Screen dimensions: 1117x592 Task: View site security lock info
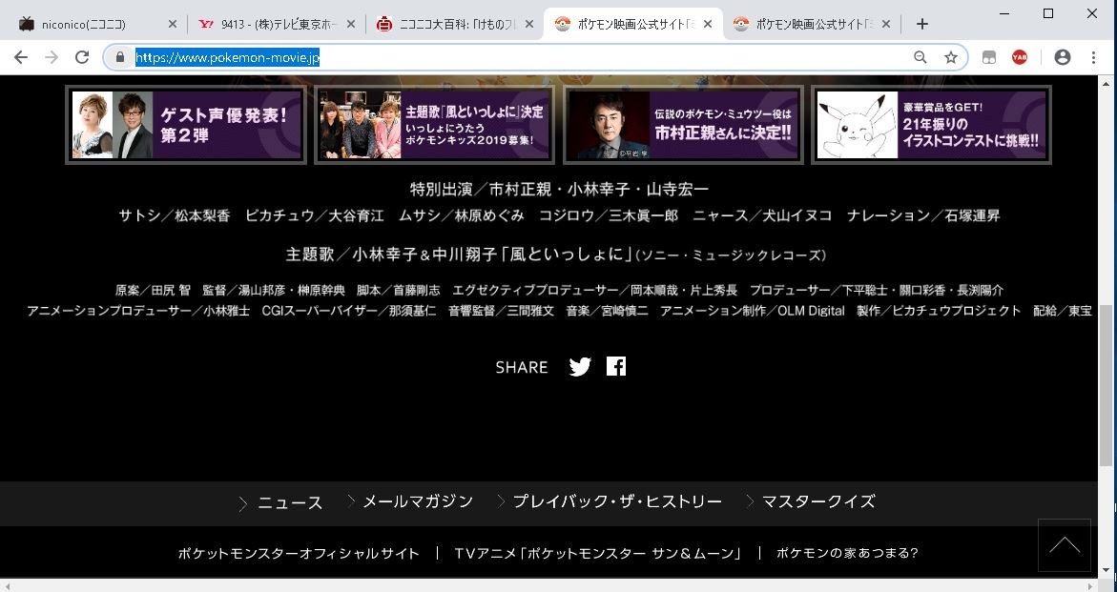pyautogui.click(x=119, y=57)
